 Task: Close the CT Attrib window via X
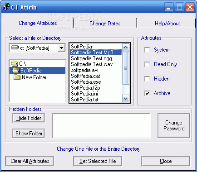tap(190, 7)
